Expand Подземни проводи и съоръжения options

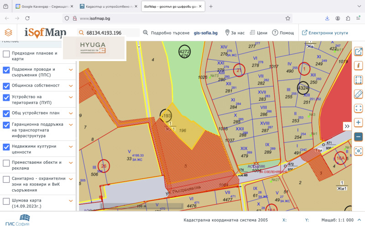(71, 70)
